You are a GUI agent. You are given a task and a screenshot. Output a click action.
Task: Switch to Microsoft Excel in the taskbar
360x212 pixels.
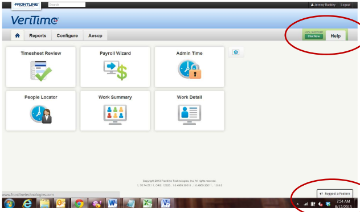148,203
